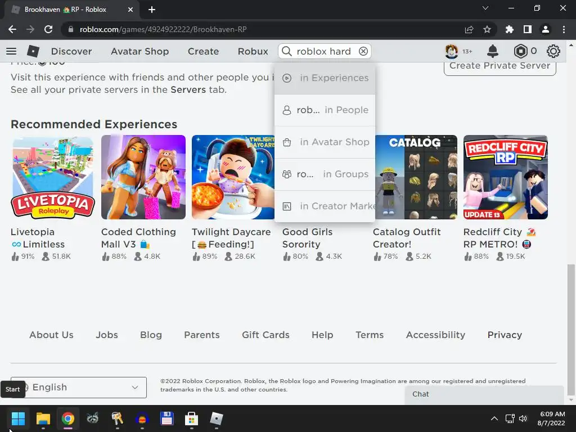This screenshot has width=576, height=432.
Task: Open About Us footer link
Action: click(51, 335)
